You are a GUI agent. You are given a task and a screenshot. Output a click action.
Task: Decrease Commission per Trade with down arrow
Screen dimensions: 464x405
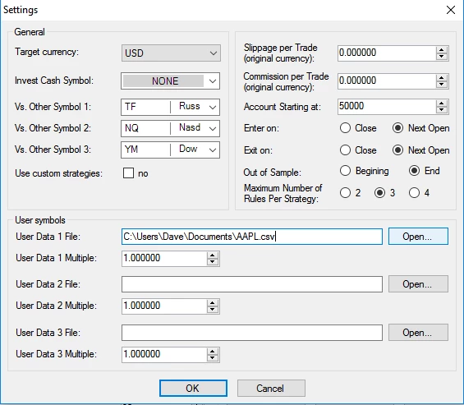coord(442,85)
